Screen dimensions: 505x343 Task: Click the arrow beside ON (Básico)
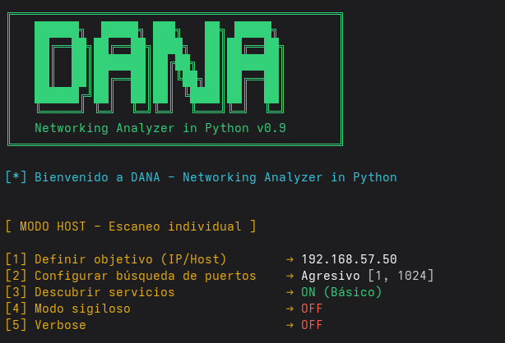(x=290, y=292)
